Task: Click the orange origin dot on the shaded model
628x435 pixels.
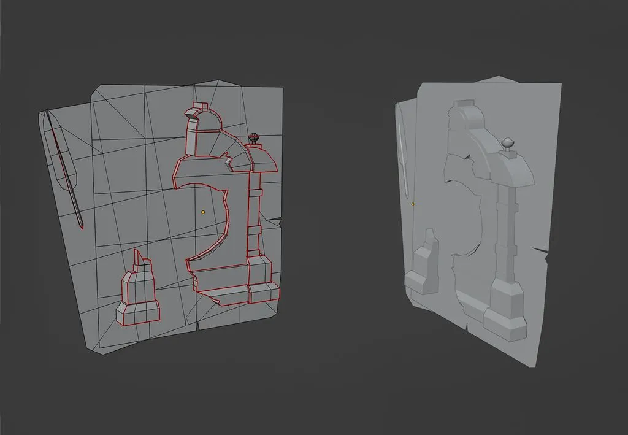Action: (413, 204)
